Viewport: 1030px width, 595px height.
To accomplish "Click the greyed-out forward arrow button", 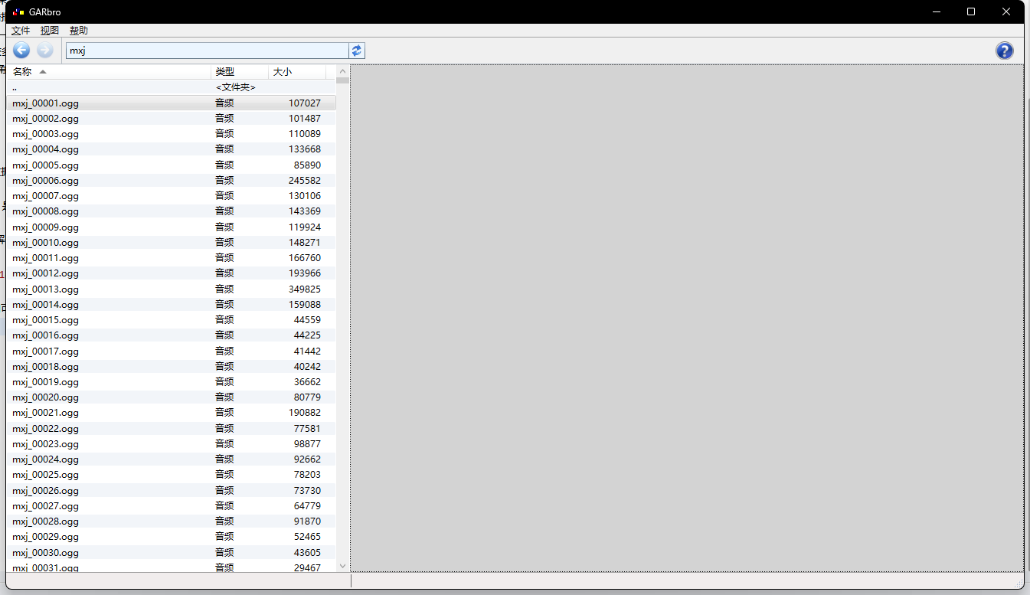I will click(x=45, y=51).
